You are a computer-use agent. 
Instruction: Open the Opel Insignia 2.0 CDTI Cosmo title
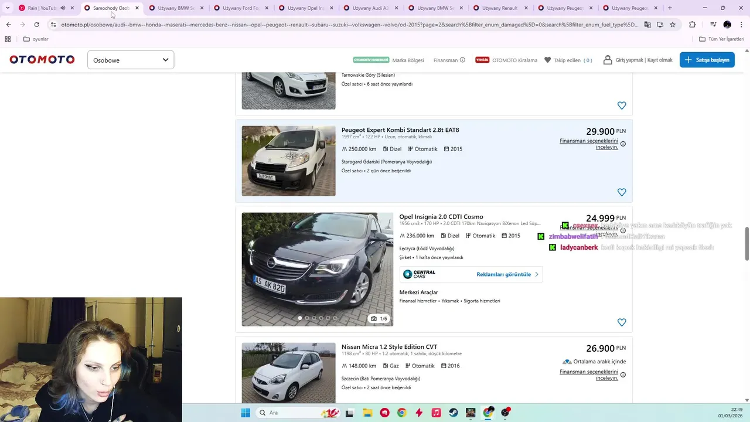[441, 217]
